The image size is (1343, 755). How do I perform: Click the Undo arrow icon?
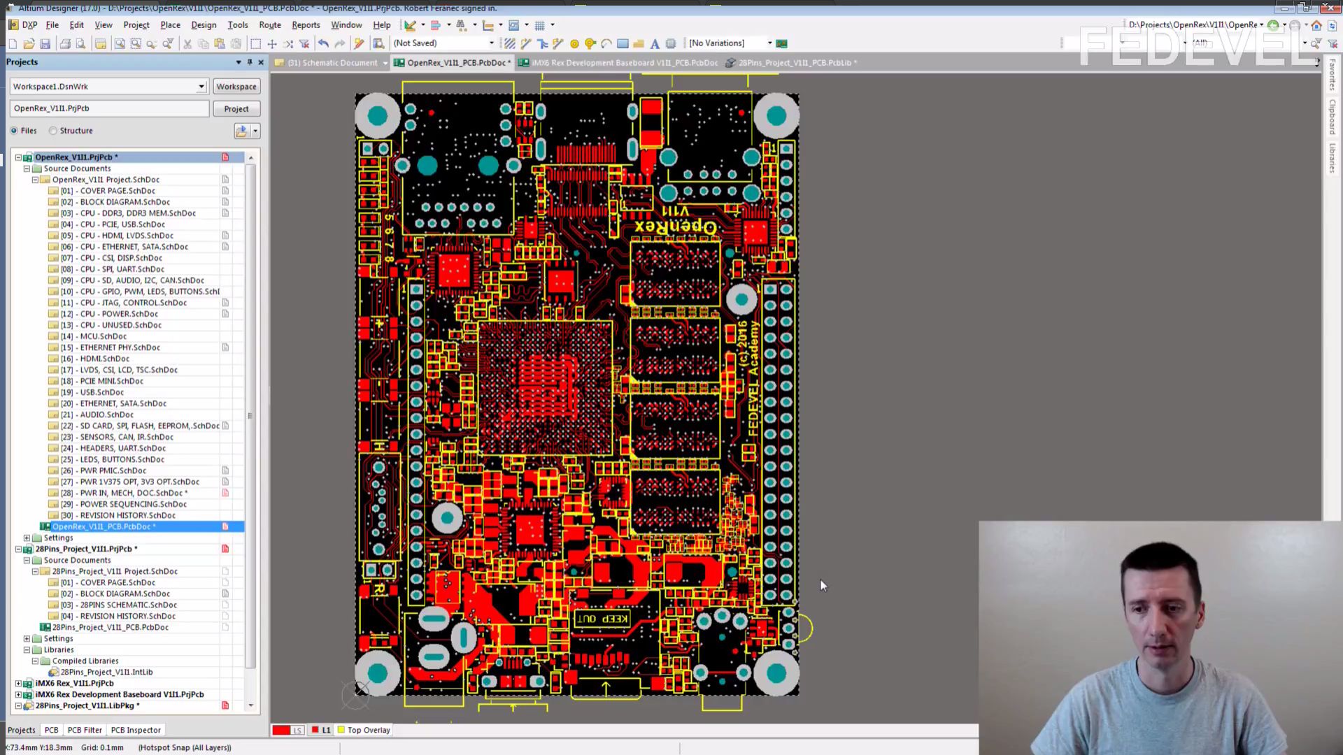[x=323, y=43]
